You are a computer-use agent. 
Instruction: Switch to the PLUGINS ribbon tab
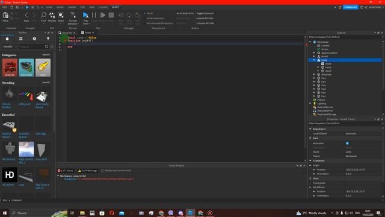pyautogui.click(x=103, y=7)
